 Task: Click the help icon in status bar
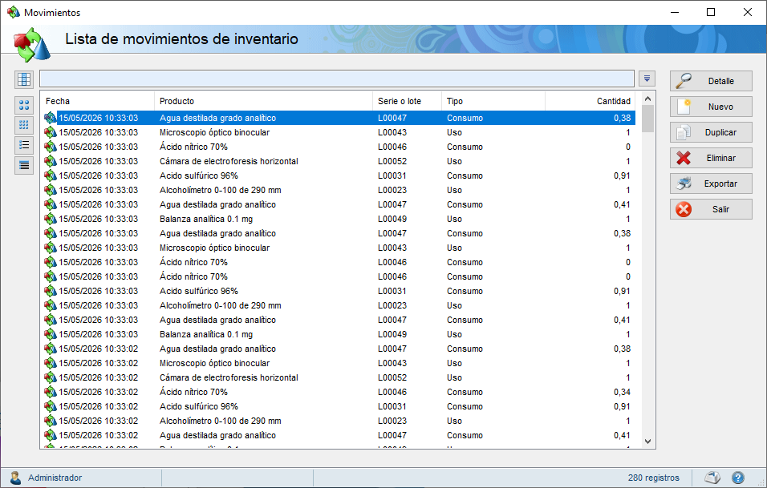[x=737, y=478]
